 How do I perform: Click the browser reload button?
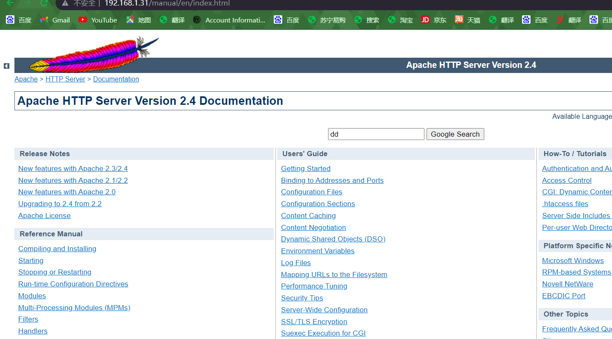[x=44, y=3]
